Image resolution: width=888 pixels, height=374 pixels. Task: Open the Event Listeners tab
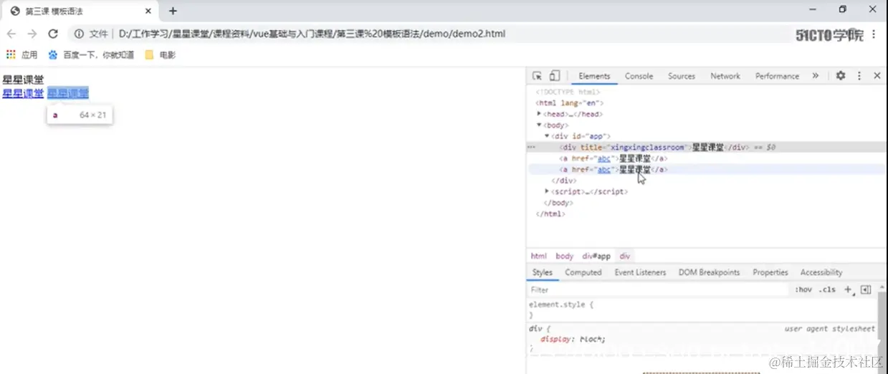[x=640, y=272]
